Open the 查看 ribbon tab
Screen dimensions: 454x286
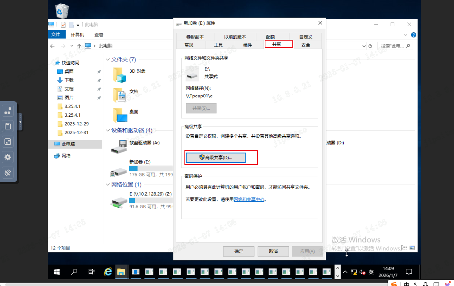[99, 35]
